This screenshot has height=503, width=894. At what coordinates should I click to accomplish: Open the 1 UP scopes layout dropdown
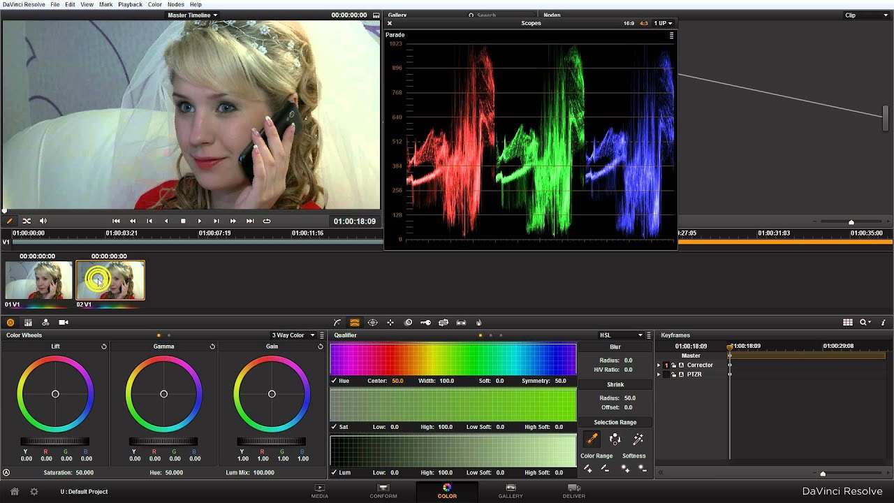pos(663,23)
